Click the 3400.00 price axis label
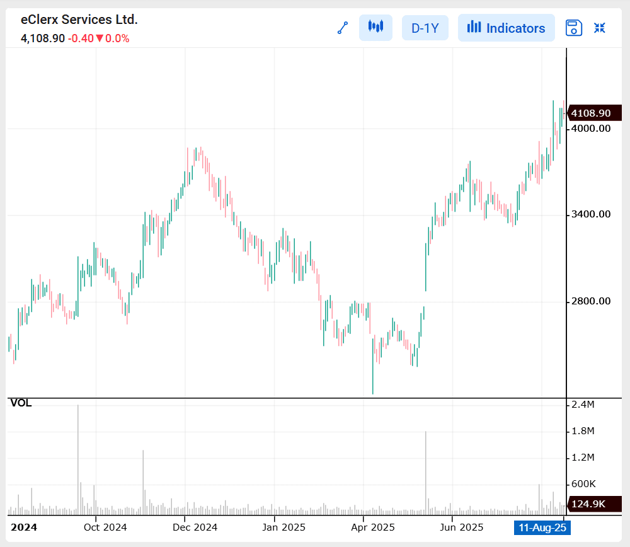The width and height of the screenshot is (630, 547). point(591,214)
